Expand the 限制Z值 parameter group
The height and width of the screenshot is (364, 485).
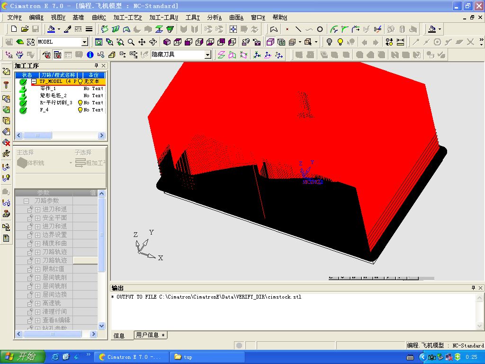tap(37, 269)
